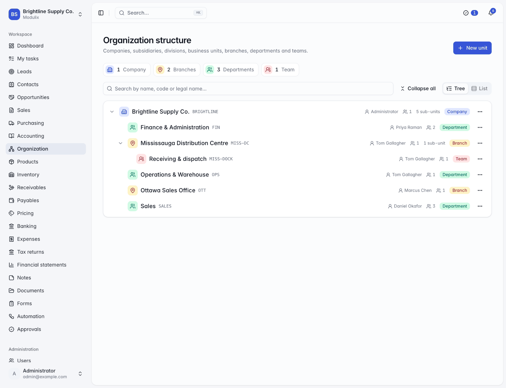Click the Sales department name

click(x=148, y=206)
